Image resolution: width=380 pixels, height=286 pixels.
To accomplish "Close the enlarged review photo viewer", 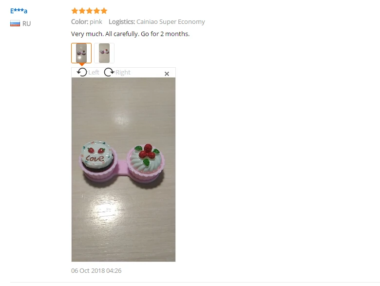I will tap(167, 74).
